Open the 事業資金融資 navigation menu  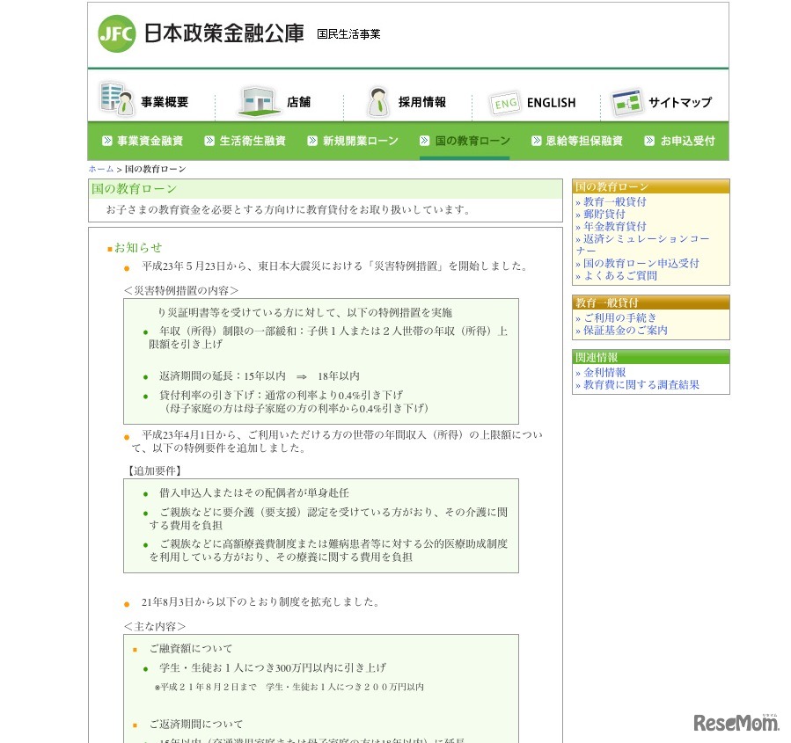[x=146, y=140]
